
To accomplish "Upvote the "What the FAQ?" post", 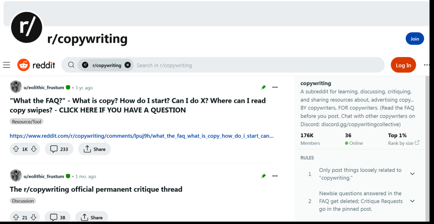I will coord(16,149).
